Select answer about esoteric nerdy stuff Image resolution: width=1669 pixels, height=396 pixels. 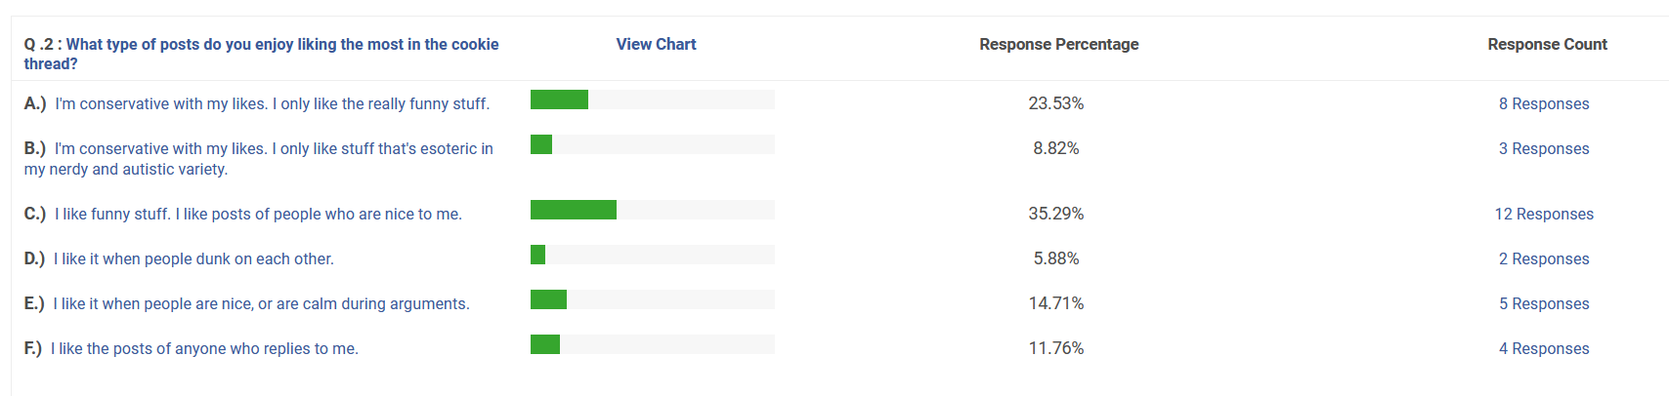click(x=259, y=159)
